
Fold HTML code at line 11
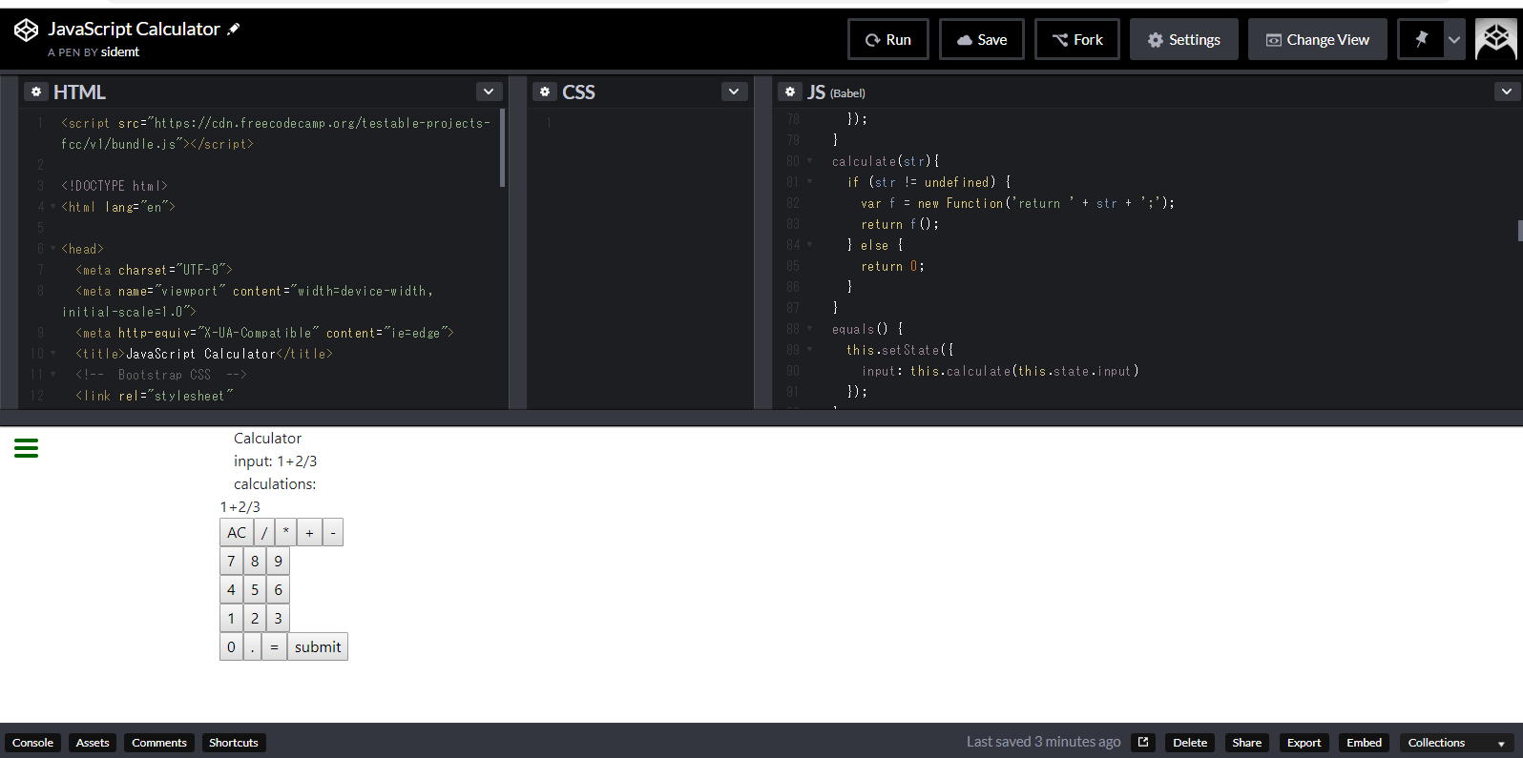52,375
